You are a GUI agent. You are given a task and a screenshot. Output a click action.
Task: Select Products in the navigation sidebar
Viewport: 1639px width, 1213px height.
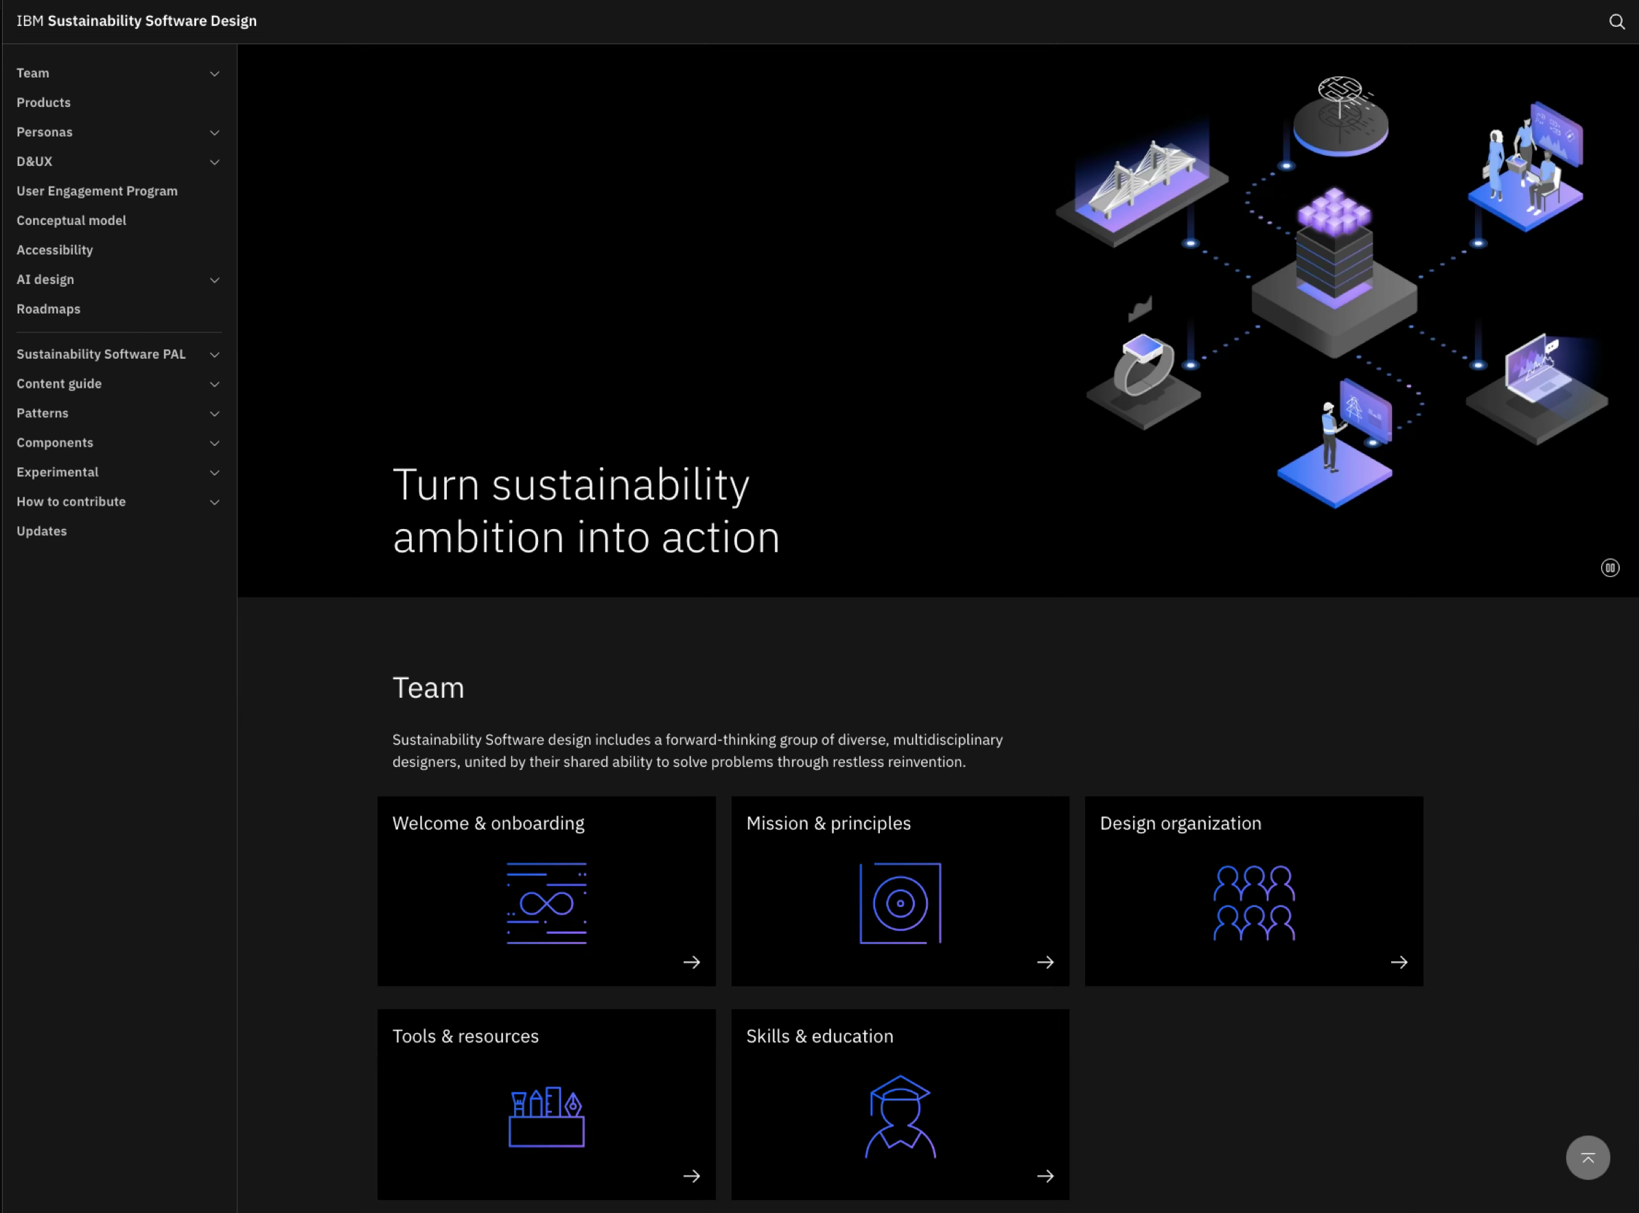43,102
